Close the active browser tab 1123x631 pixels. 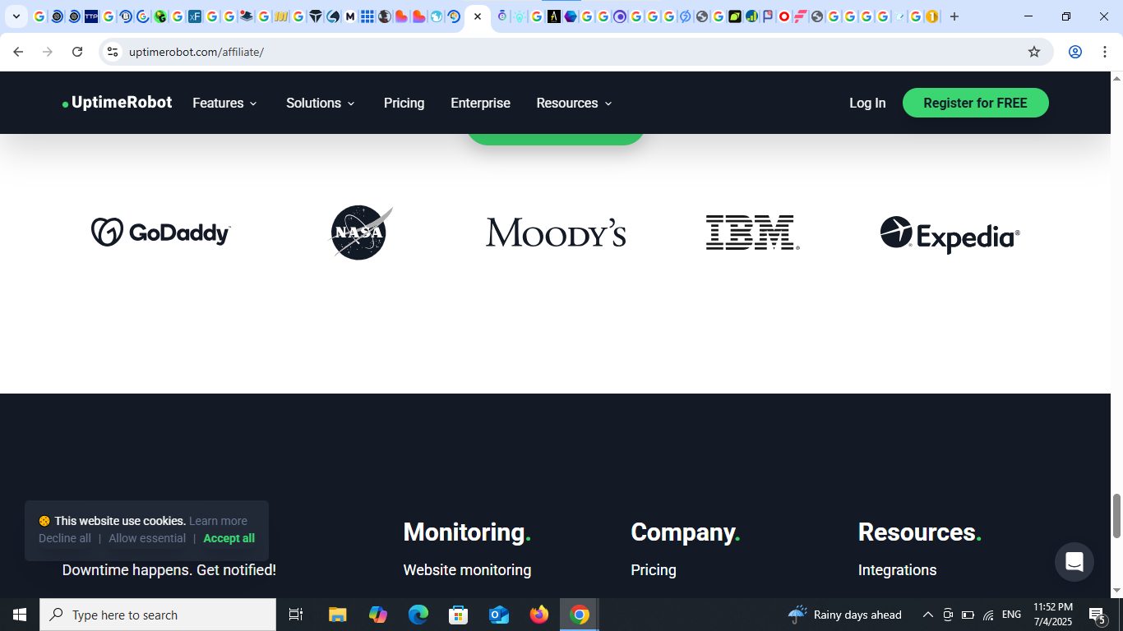click(x=478, y=16)
